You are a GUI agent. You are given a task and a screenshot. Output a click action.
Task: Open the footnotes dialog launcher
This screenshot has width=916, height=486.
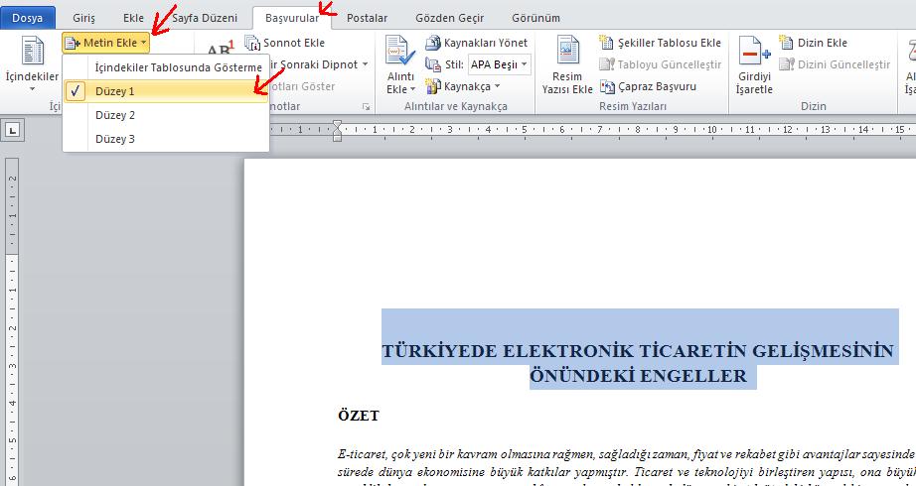(366, 107)
